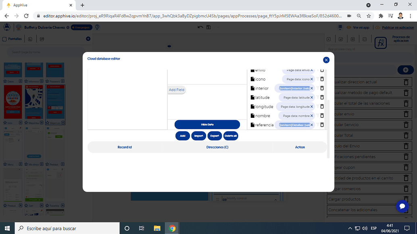
Task: Open the 'Page data: latitude' value chip
Action: 296,98
